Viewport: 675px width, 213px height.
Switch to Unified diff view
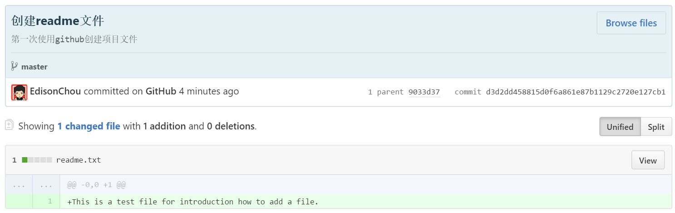(620, 127)
